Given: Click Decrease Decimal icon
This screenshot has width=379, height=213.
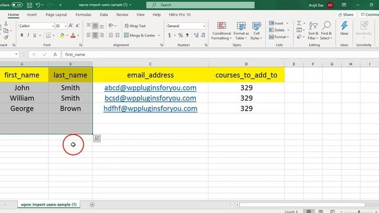Looking at the screenshot, I should 203,35.
